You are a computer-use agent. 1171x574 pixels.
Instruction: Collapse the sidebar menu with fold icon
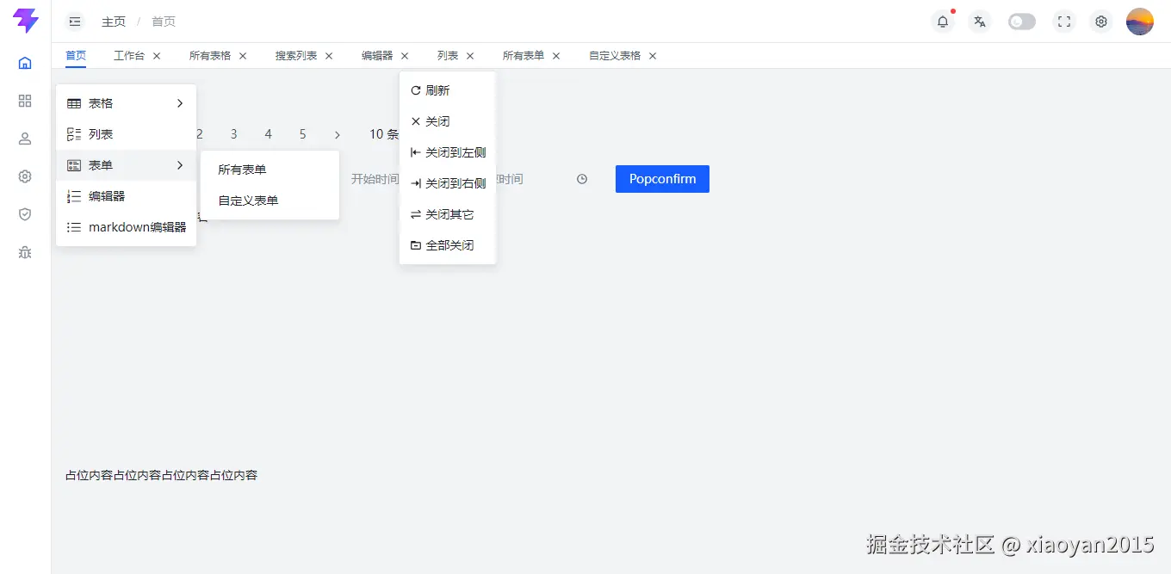(x=75, y=22)
